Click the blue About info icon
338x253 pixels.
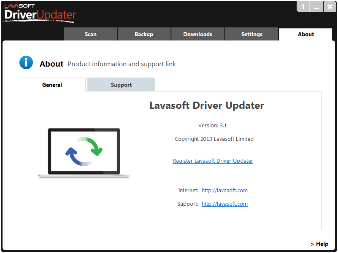(x=26, y=62)
